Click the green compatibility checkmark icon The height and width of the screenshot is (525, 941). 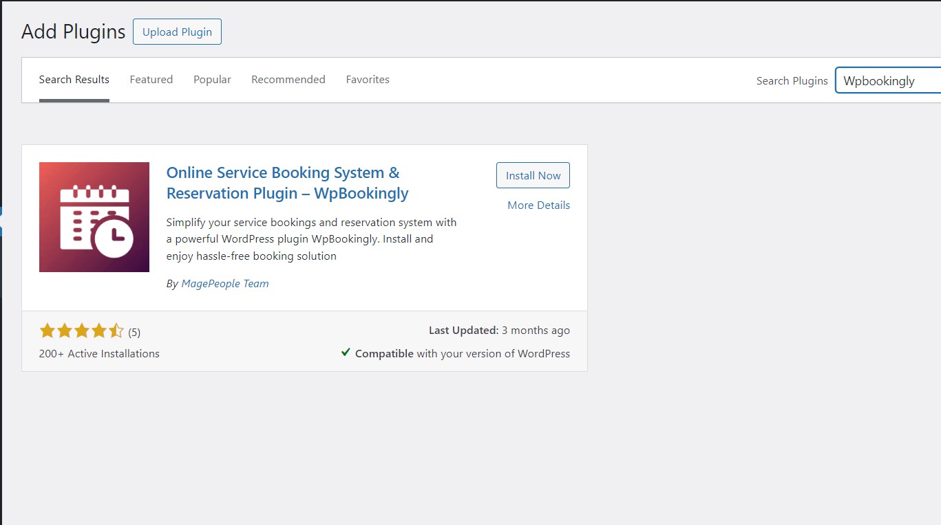pos(346,353)
